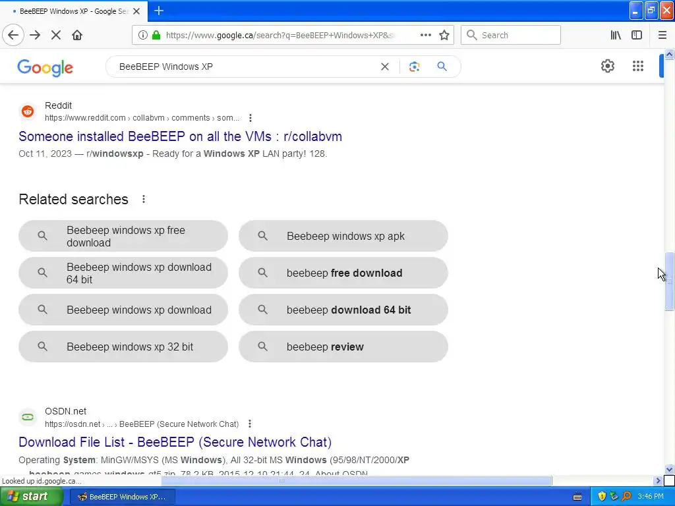
Task: Open the Firefox hamburger menu
Action: tap(662, 36)
